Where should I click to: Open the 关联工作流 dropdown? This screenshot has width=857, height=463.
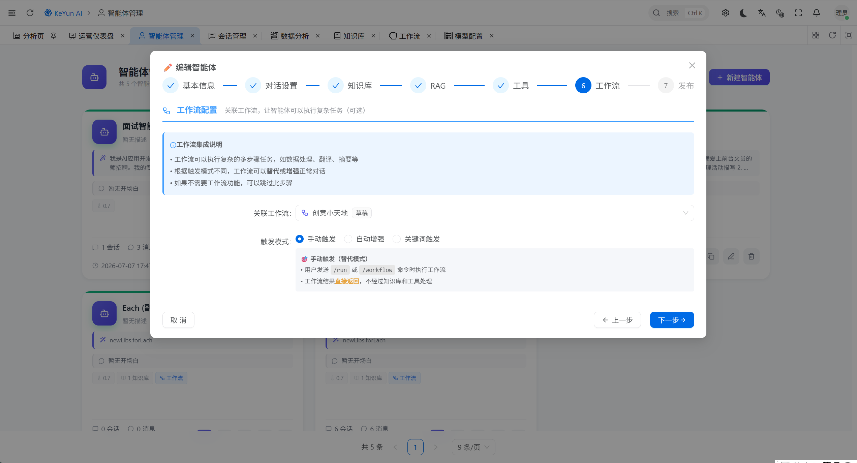click(495, 213)
